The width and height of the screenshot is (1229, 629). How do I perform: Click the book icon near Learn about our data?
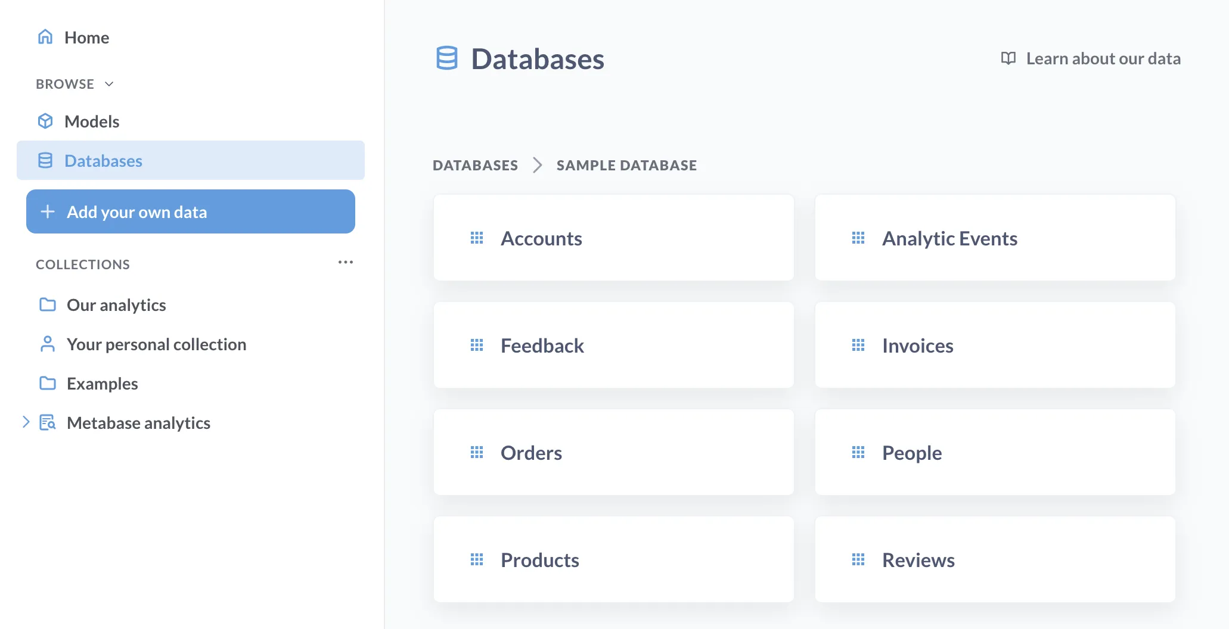(x=1007, y=58)
